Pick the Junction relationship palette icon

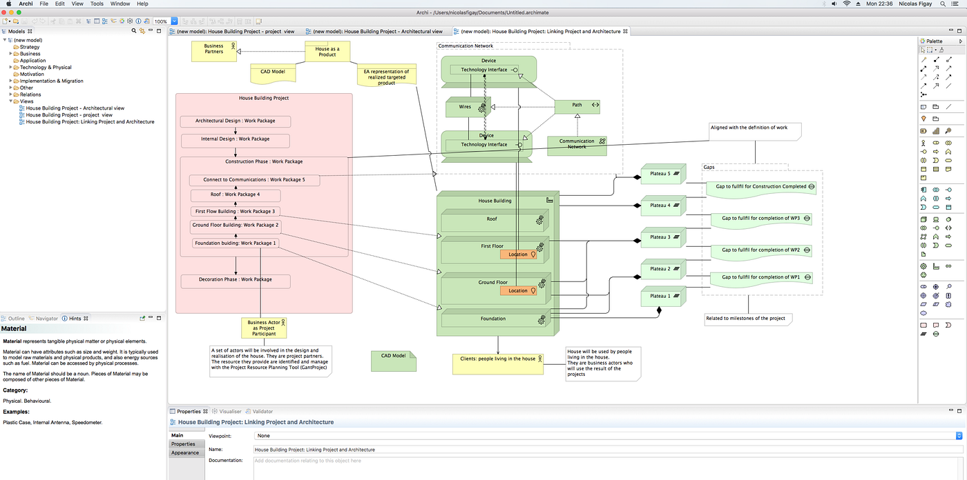tap(923, 94)
